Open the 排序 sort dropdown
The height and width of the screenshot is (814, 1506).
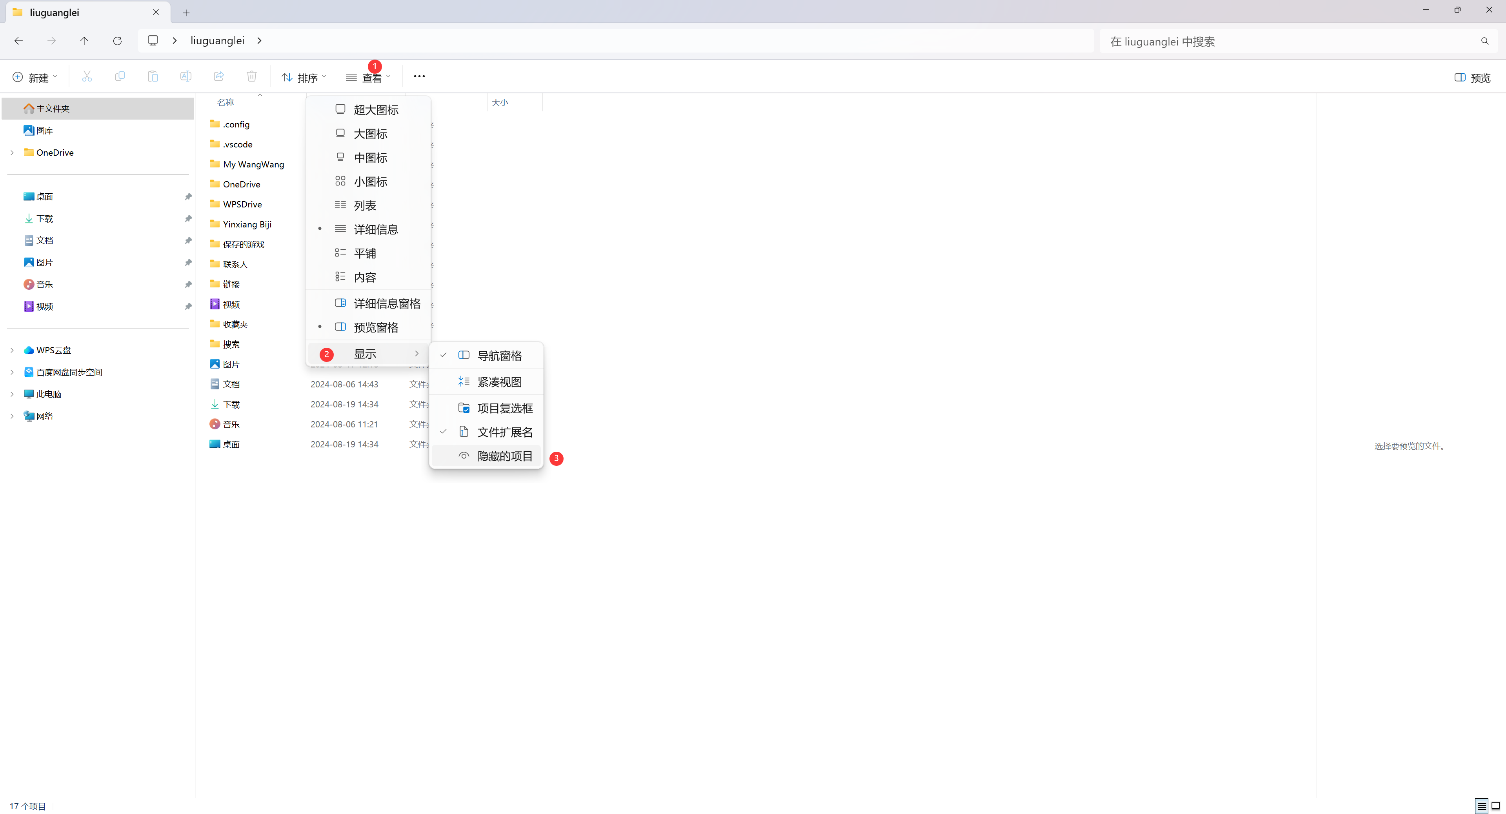click(304, 77)
